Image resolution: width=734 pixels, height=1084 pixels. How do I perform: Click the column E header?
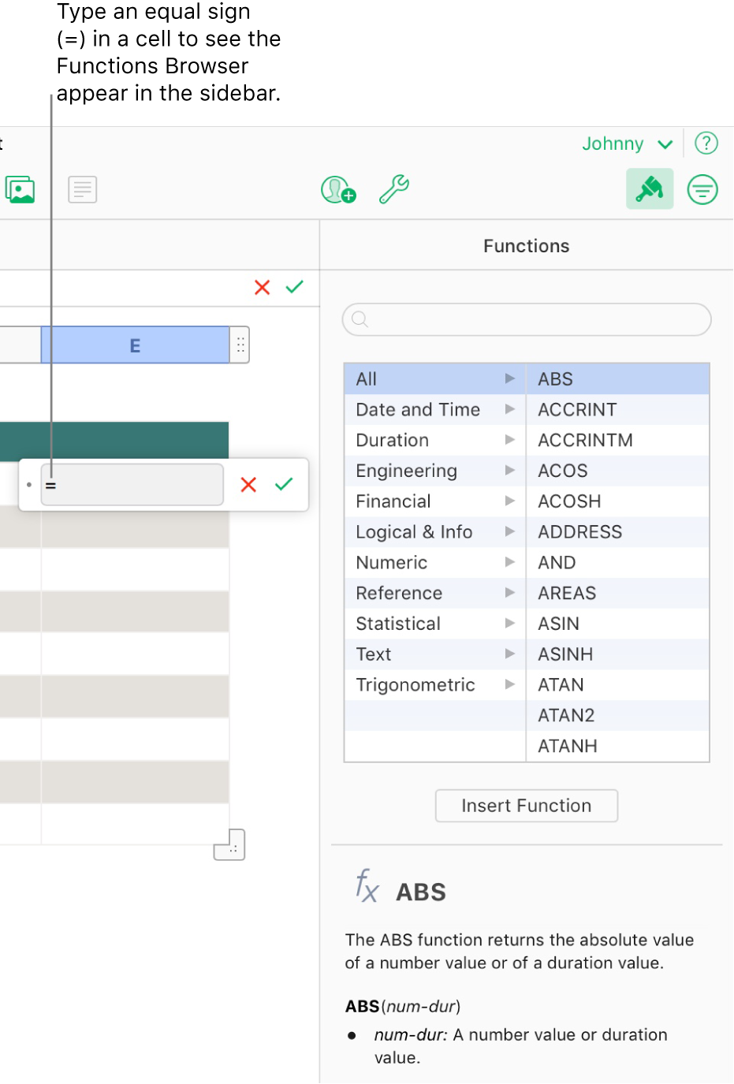(x=135, y=345)
